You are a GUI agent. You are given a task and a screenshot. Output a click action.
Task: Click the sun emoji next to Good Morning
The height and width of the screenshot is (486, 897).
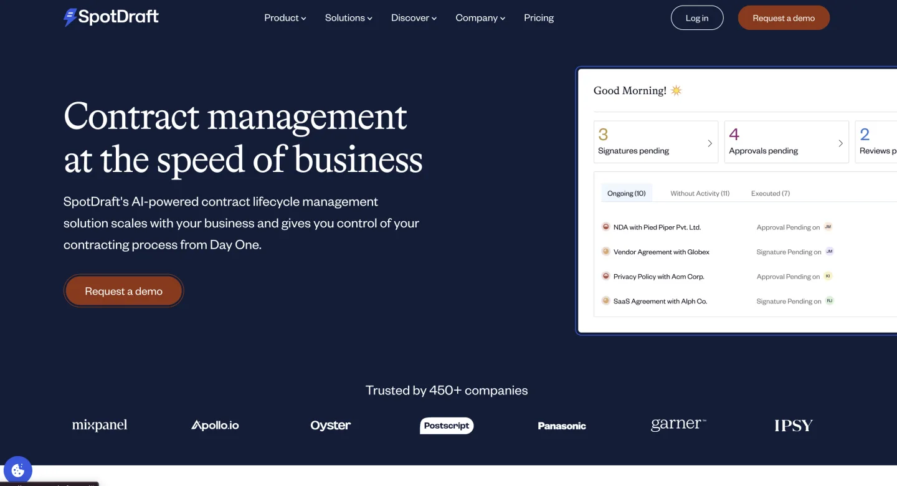pos(676,90)
